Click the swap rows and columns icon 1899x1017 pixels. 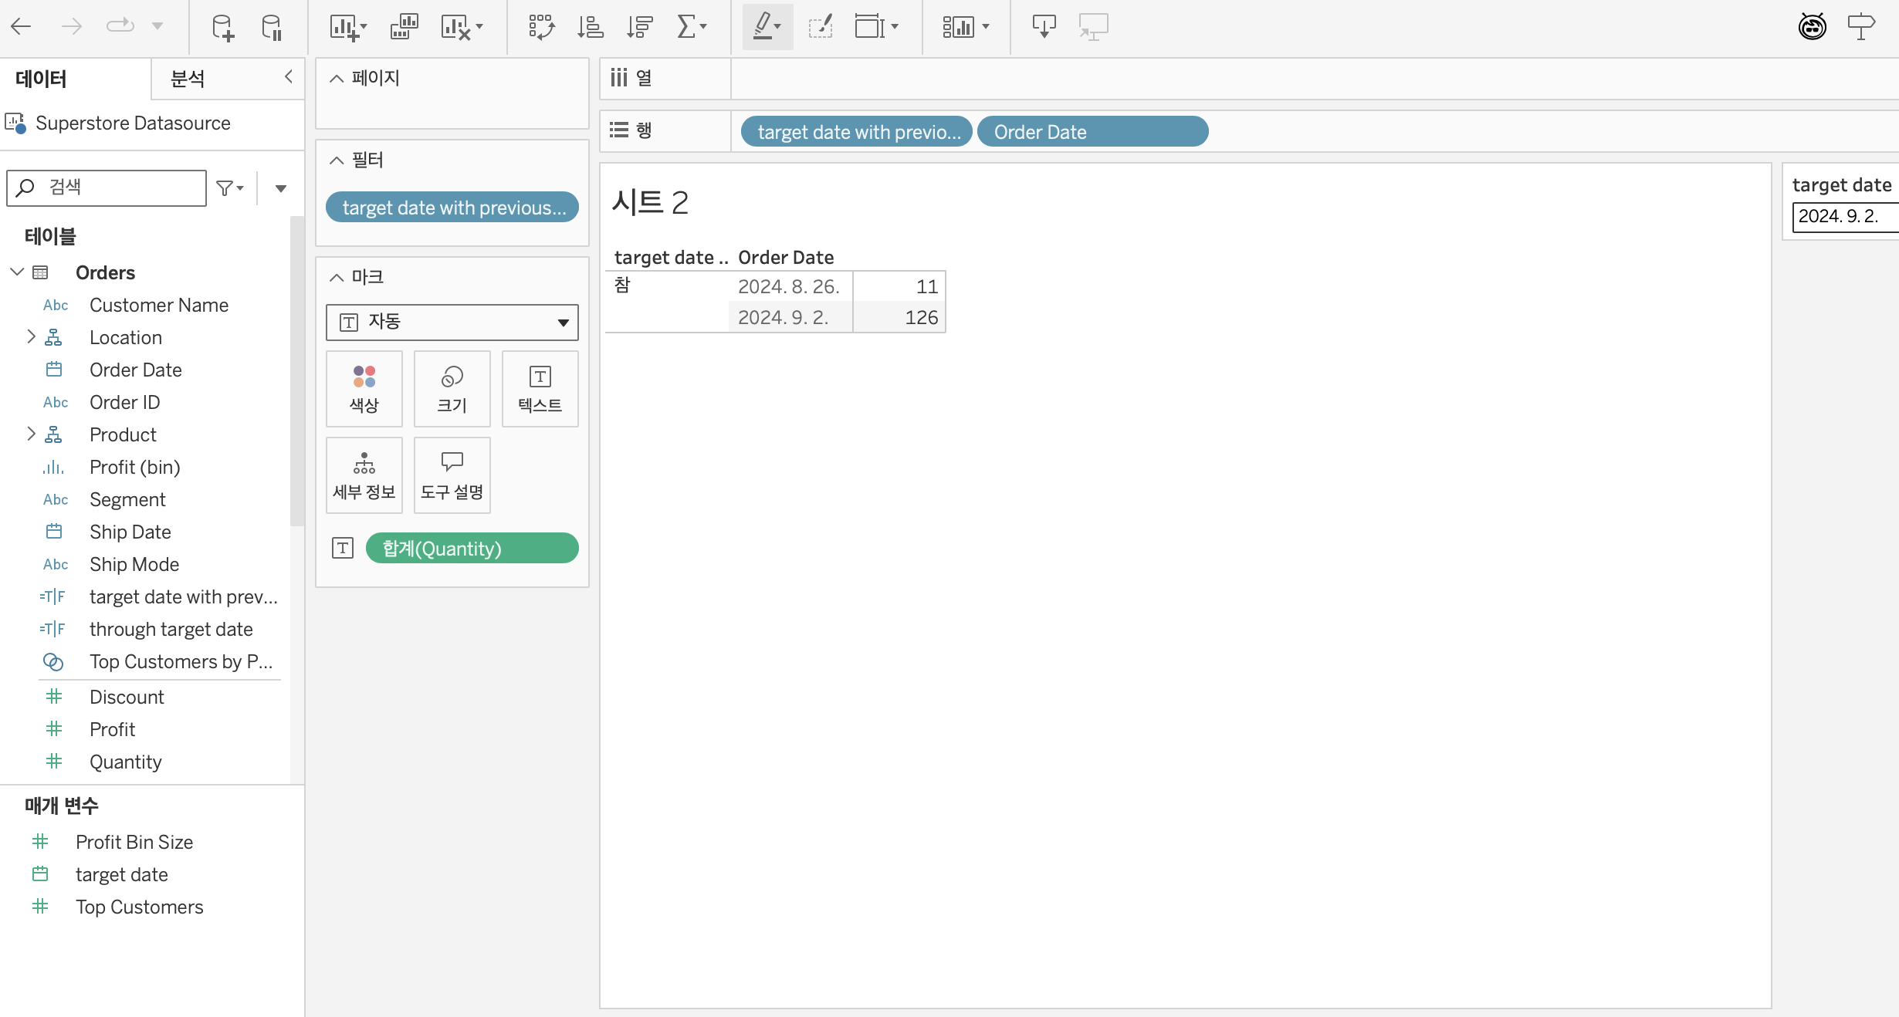coord(541,28)
